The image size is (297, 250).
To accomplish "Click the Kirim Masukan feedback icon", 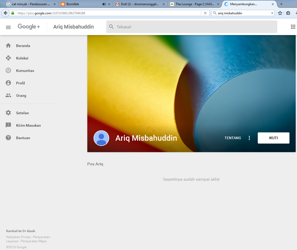I will click(x=8, y=125).
